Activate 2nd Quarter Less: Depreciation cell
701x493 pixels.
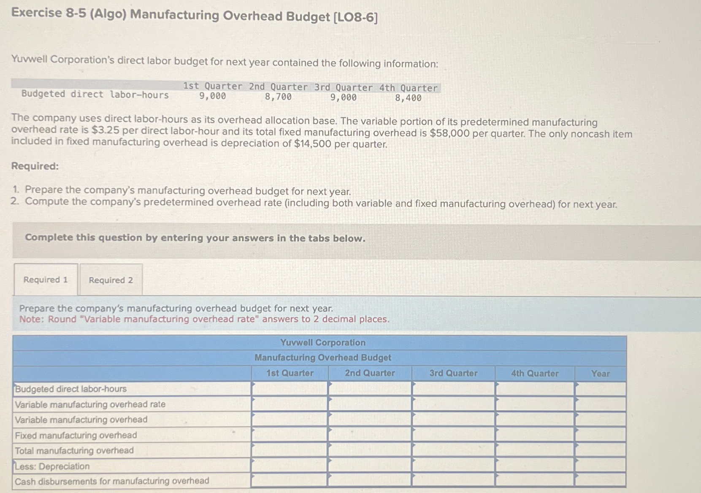point(370,465)
